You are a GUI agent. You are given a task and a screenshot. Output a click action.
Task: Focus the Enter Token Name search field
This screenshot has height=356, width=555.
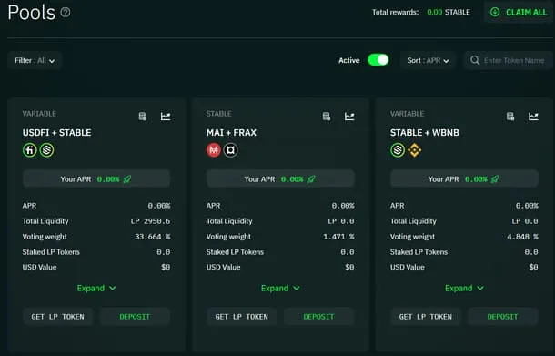(509, 61)
